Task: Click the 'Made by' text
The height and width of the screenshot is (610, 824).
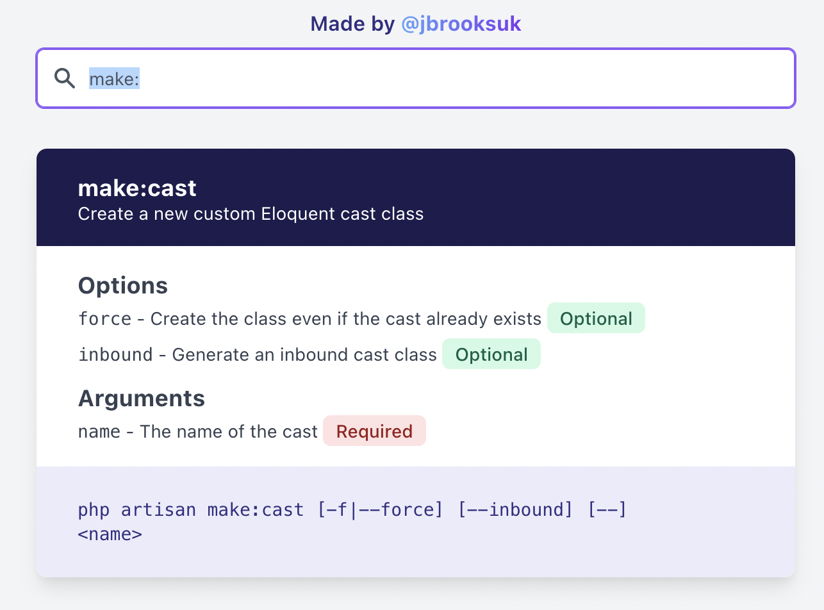Action: tap(353, 24)
